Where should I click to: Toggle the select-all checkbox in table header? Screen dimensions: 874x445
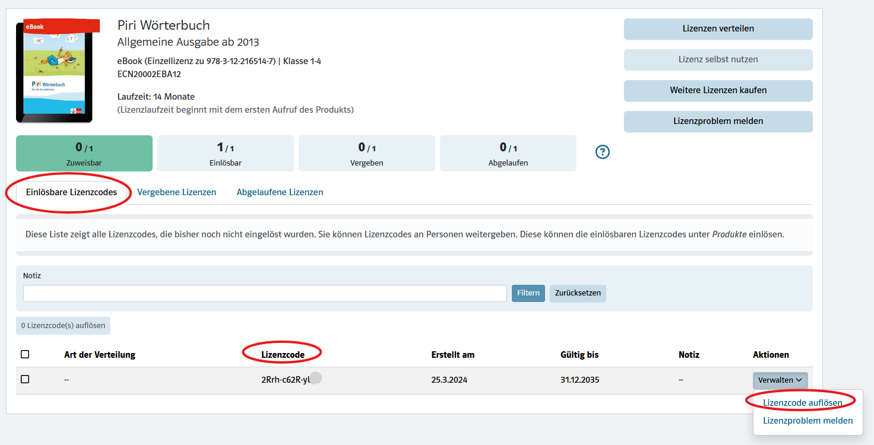25,354
